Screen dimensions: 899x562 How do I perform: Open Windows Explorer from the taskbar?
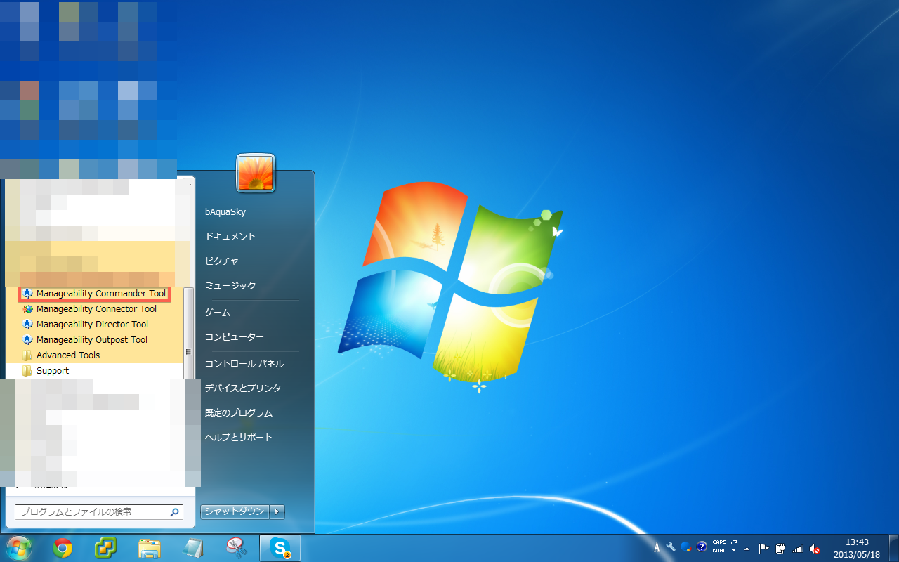tap(150, 548)
